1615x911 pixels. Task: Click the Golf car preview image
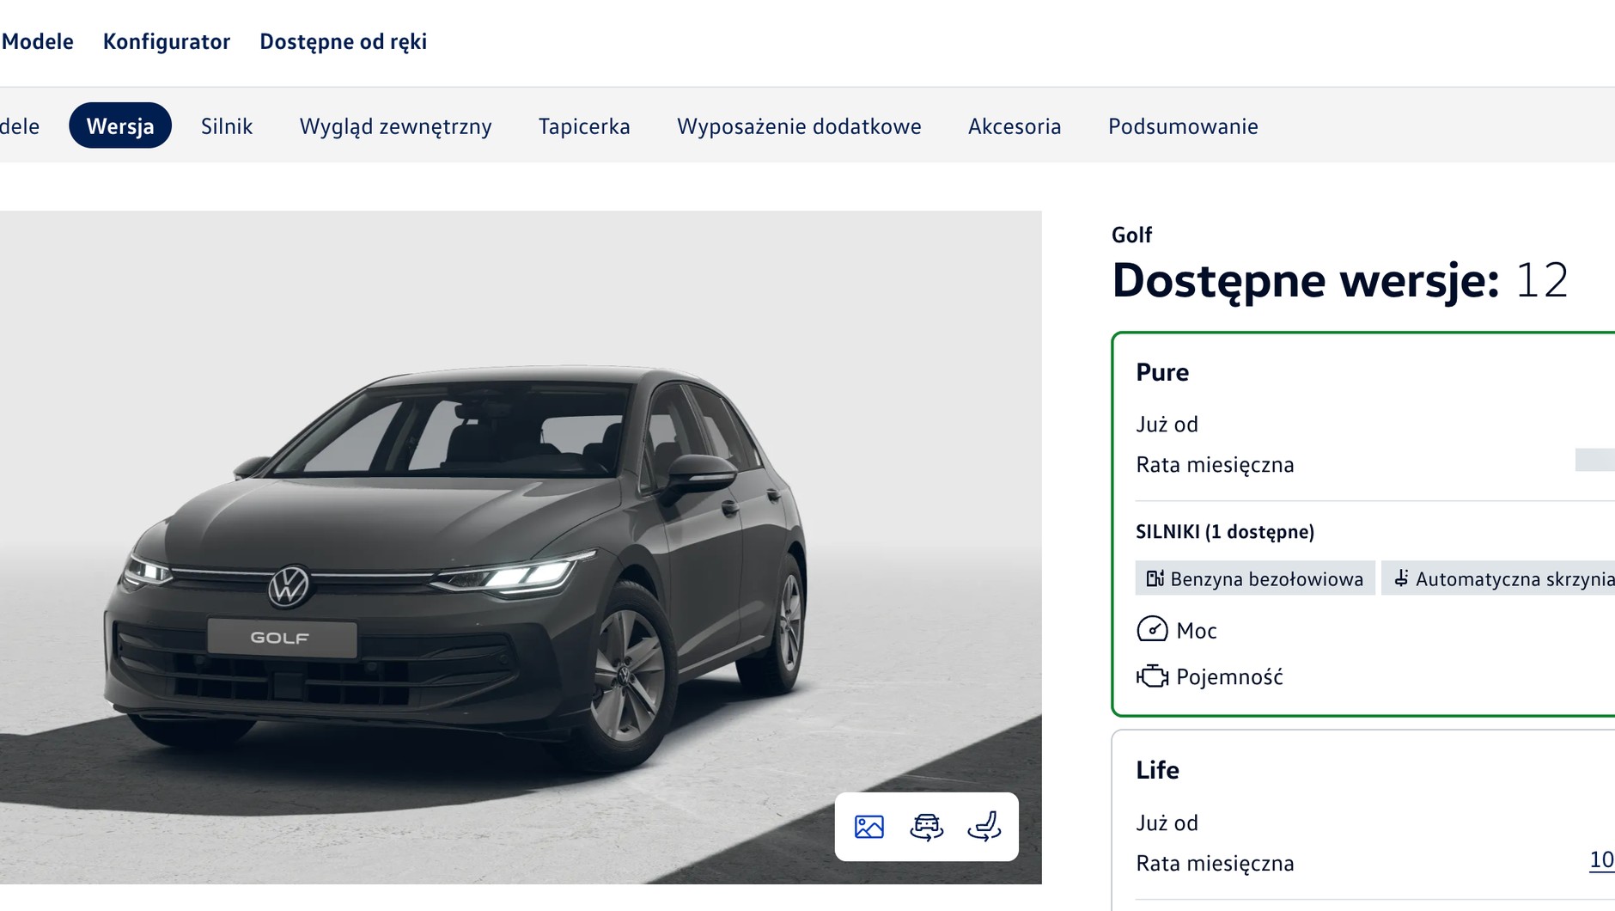521,547
